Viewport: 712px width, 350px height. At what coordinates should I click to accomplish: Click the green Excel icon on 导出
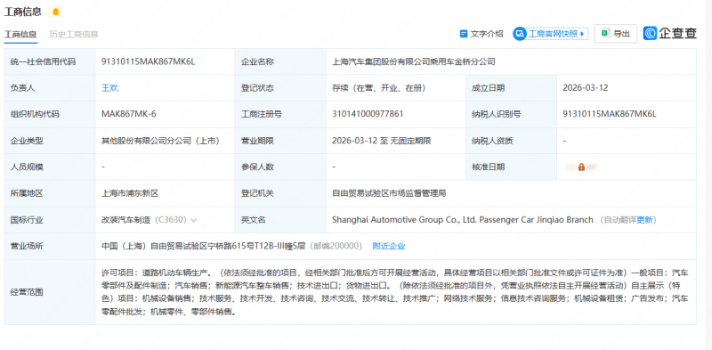tap(605, 33)
